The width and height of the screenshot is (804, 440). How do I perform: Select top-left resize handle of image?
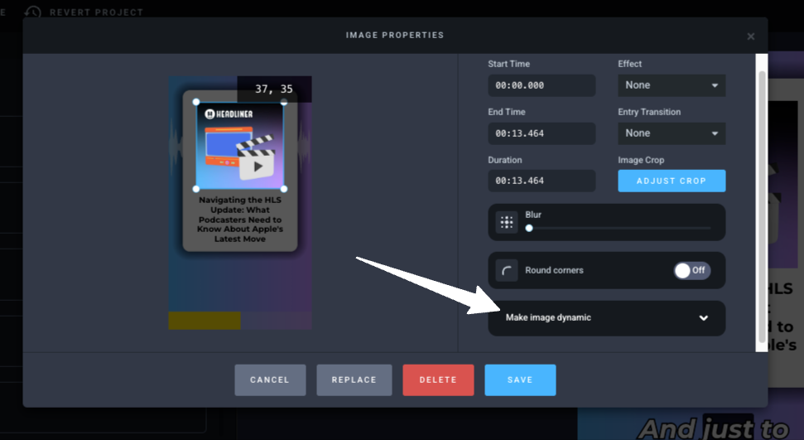196,102
